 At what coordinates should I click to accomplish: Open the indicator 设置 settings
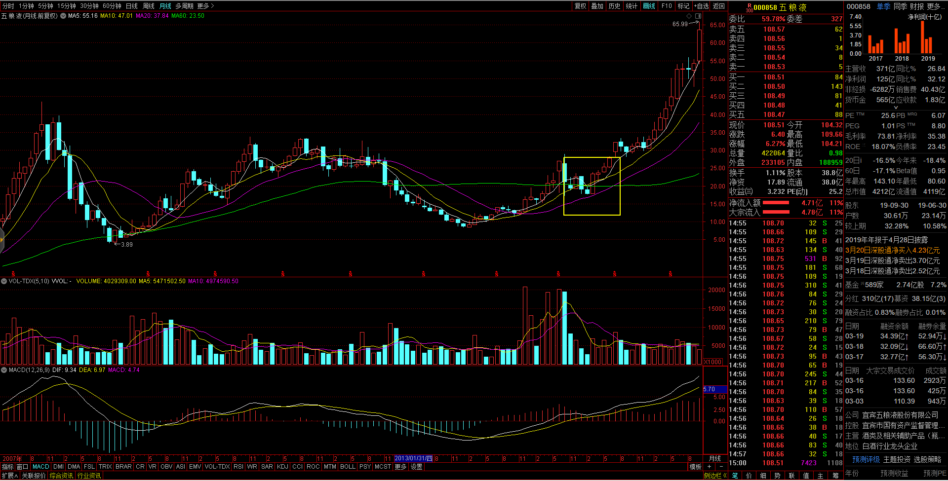417,467
